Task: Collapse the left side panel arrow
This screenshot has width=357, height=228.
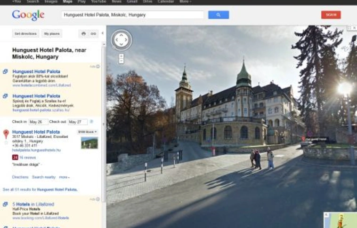Action: click(103, 33)
